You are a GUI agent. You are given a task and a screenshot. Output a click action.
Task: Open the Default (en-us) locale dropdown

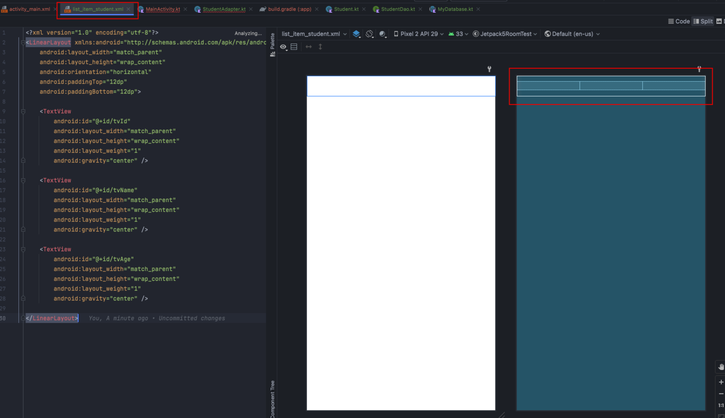[572, 34]
